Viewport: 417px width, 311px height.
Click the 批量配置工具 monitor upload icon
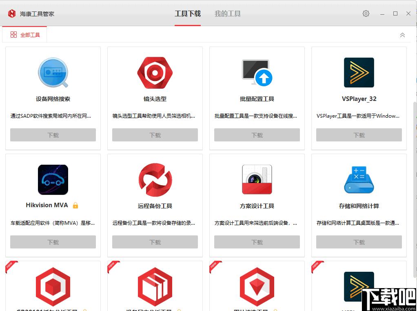257,73
